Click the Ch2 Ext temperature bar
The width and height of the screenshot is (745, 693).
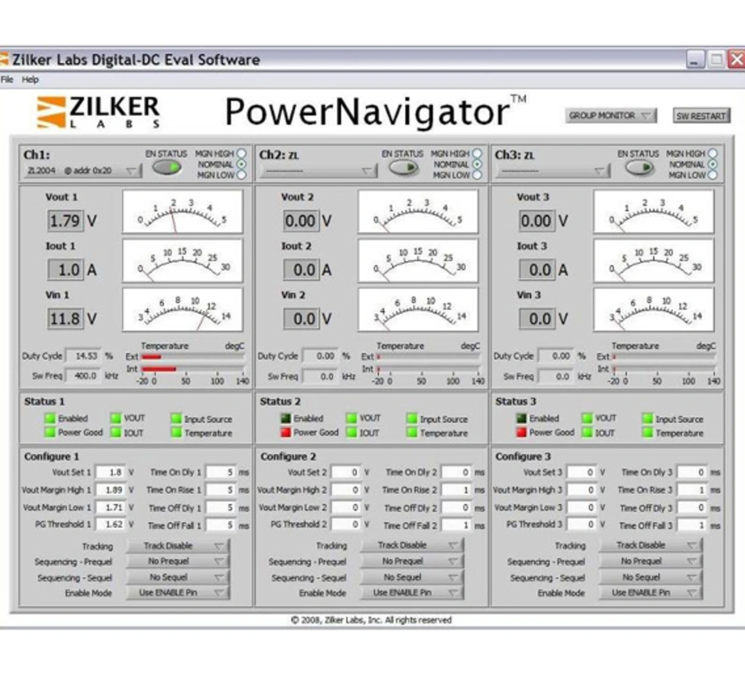pos(428,356)
